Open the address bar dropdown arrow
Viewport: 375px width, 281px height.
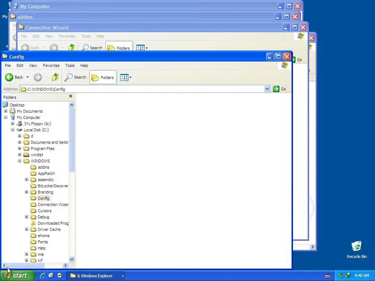pyautogui.click(x=267, y=89)
